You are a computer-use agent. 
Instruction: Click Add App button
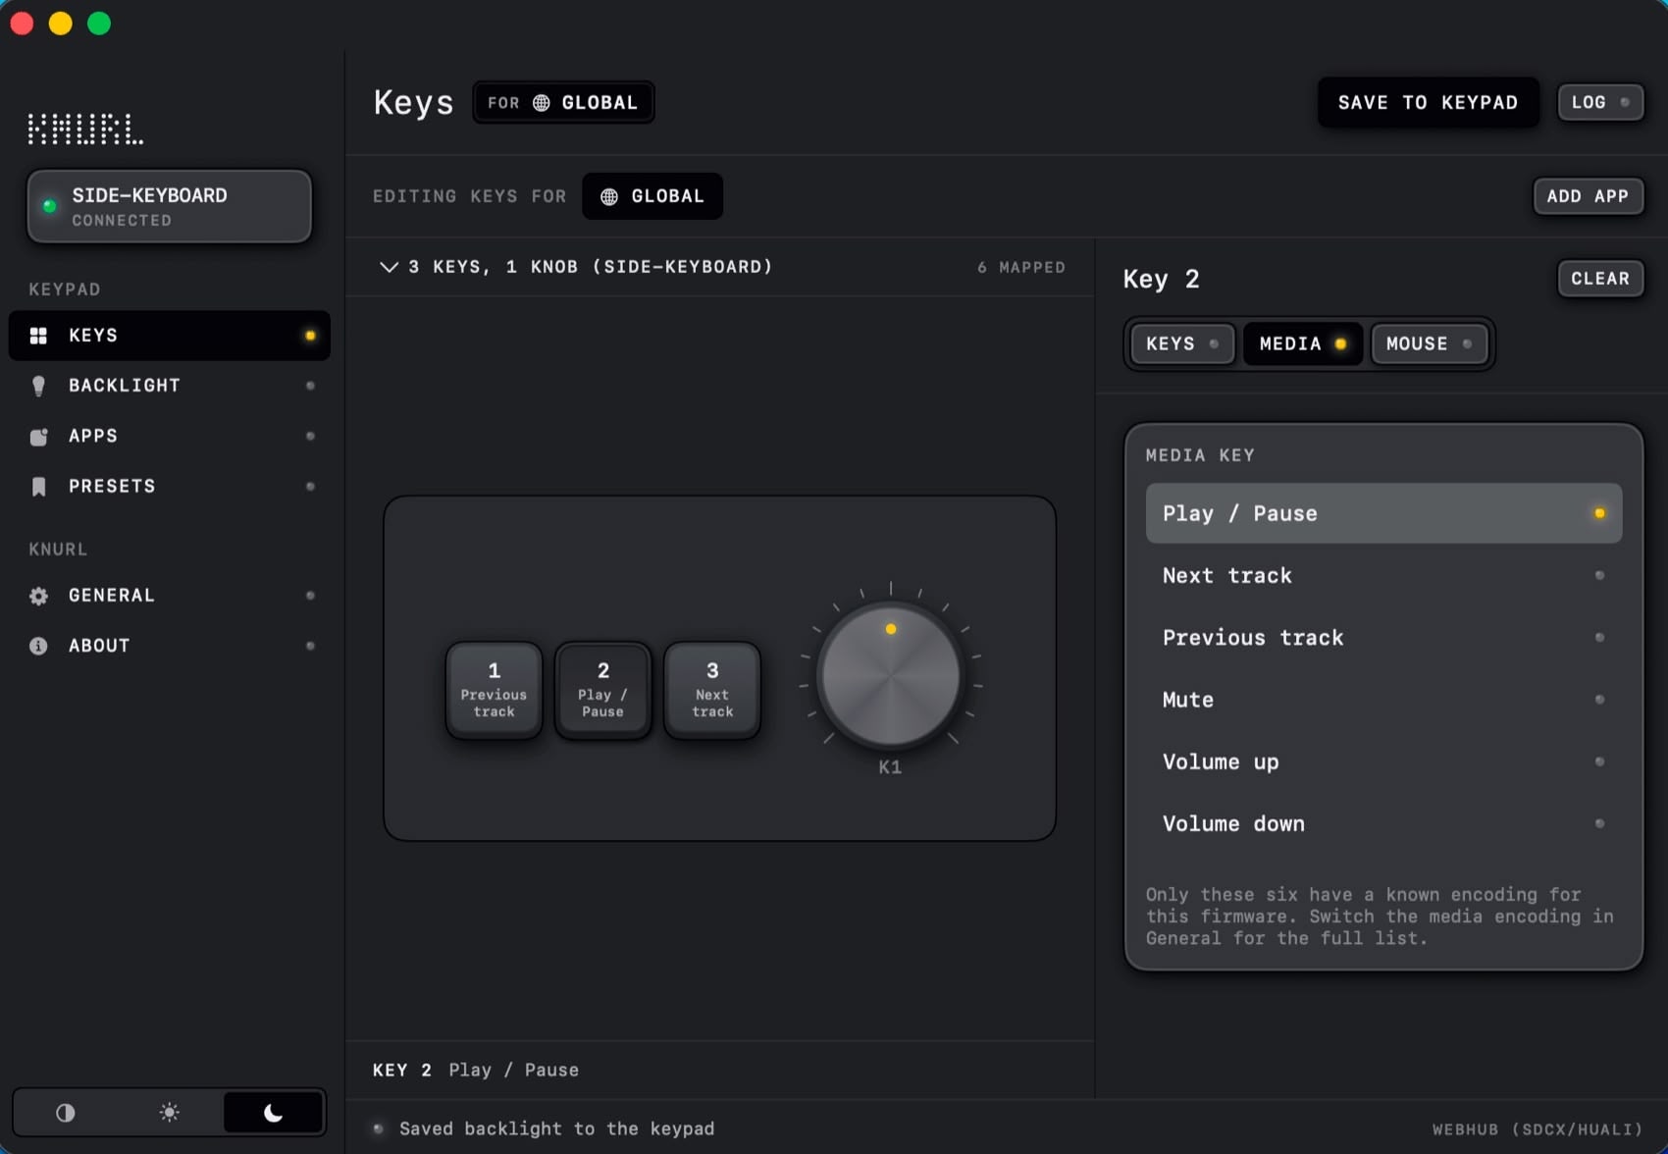click(1588, 196)
